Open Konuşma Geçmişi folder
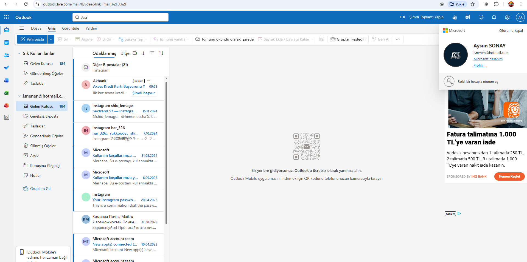Image resolution: width=527 pixels, height=262 pixels. pyautogui.click(x=42, y=166)
